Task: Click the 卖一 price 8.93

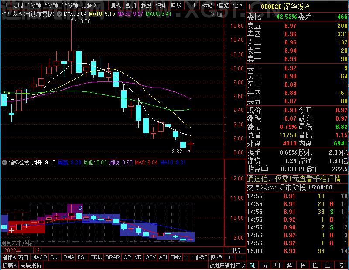Action: point(290,59)
